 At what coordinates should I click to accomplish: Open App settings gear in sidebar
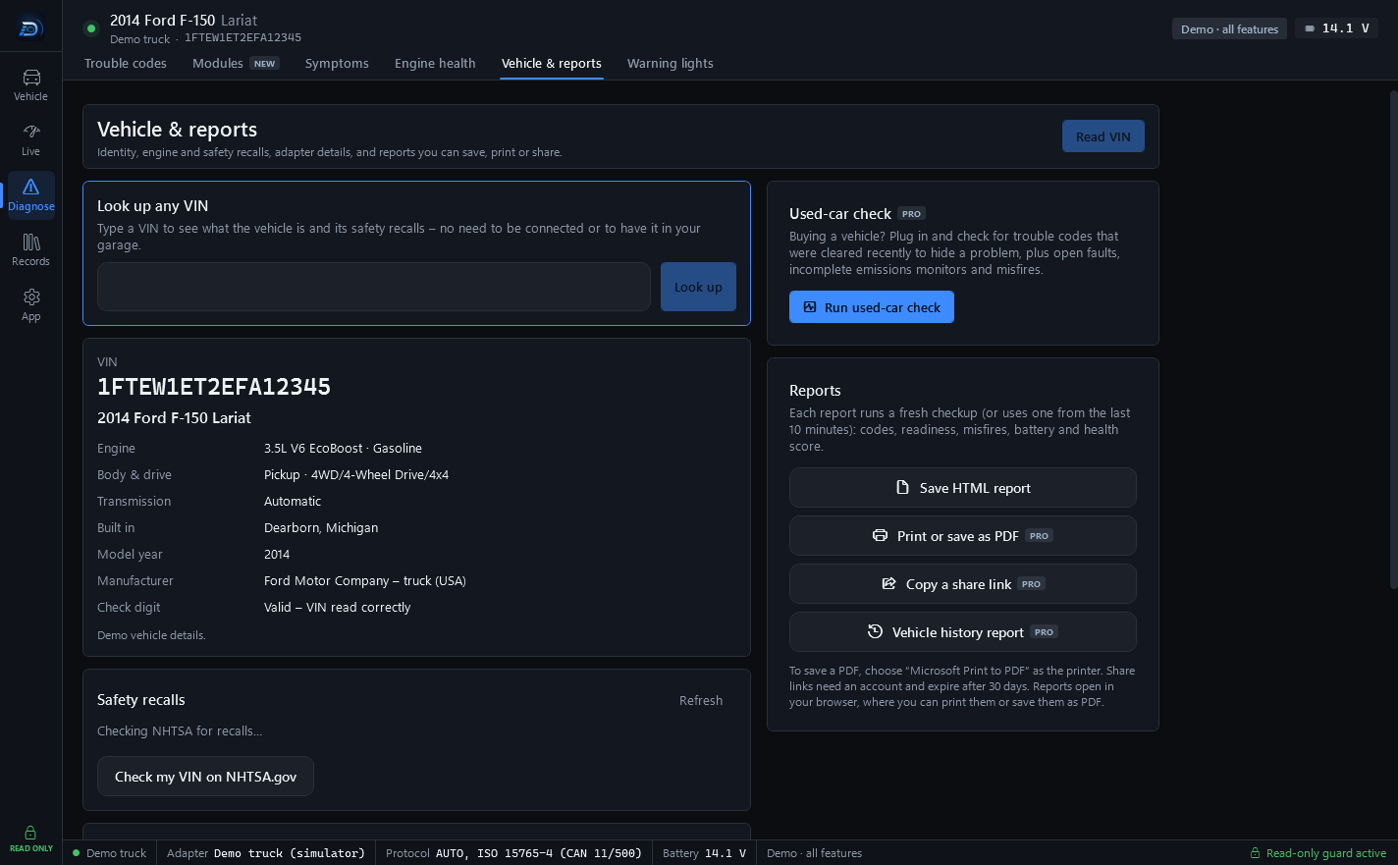(30, 304)
